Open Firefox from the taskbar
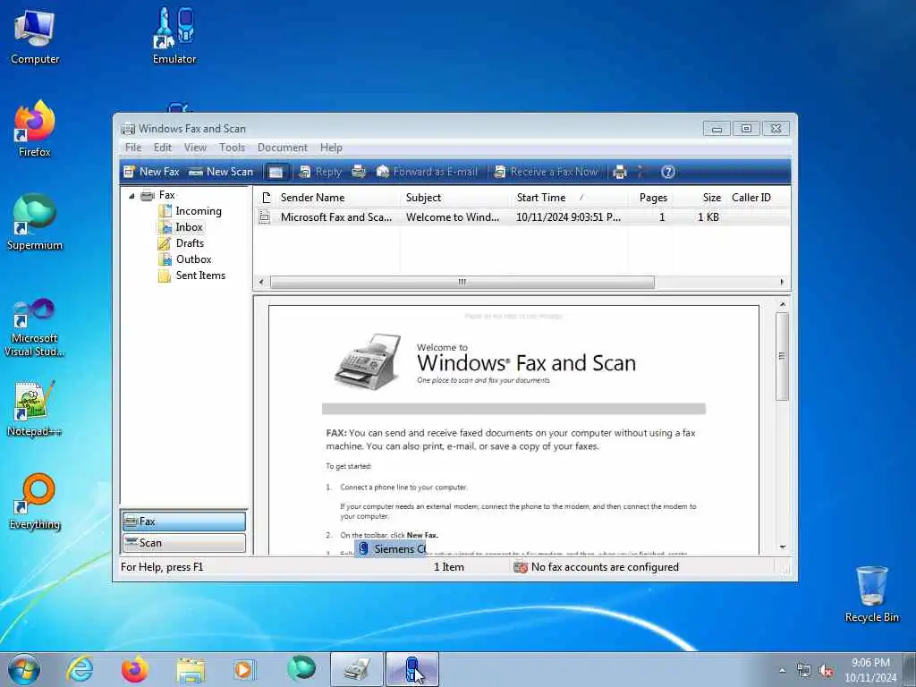 135,669
